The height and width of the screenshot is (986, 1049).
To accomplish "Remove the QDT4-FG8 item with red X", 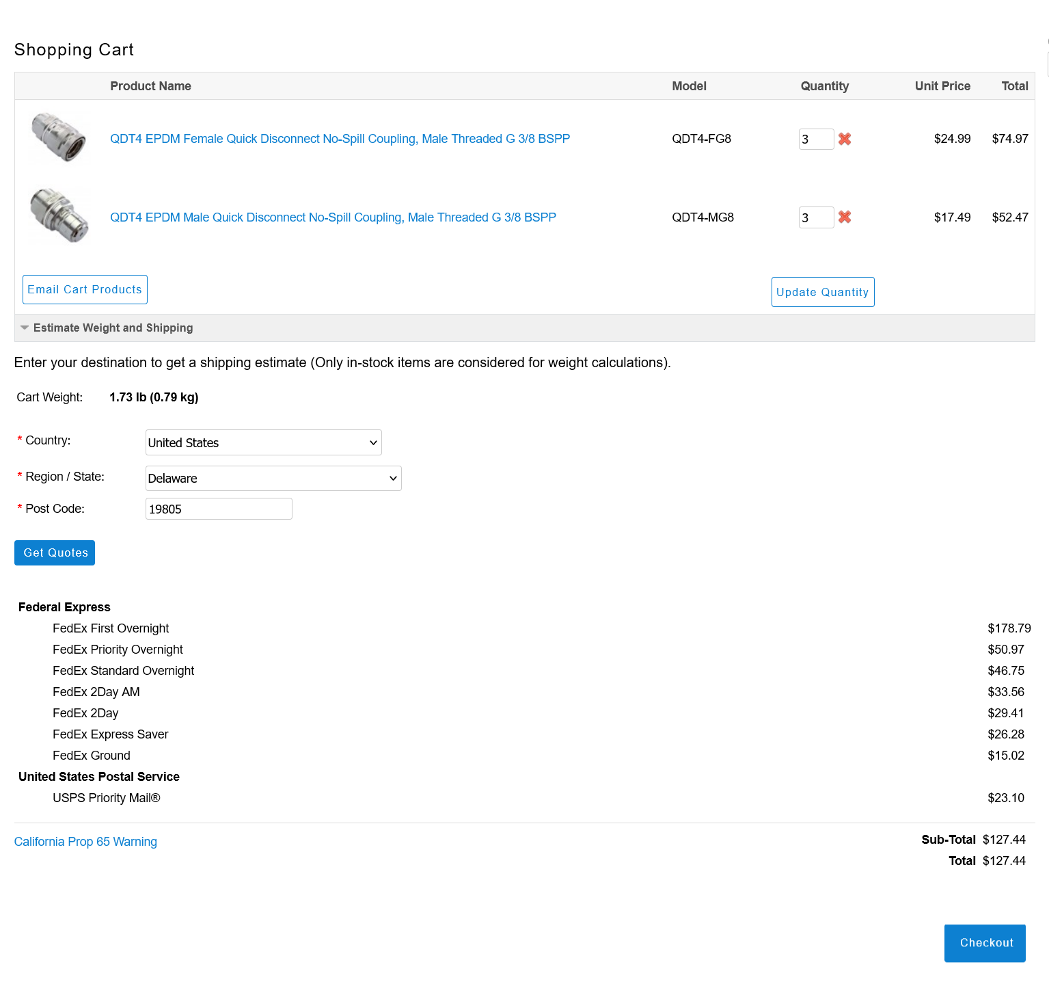I will coord(845,139).
